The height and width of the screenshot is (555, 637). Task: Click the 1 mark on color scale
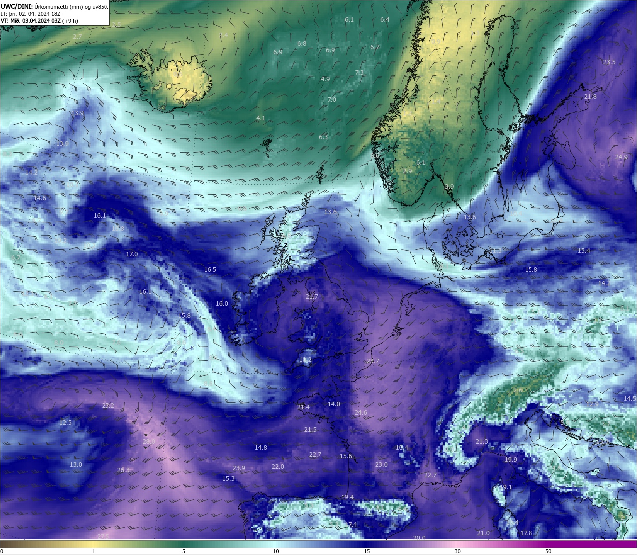(x=93, y=551)
